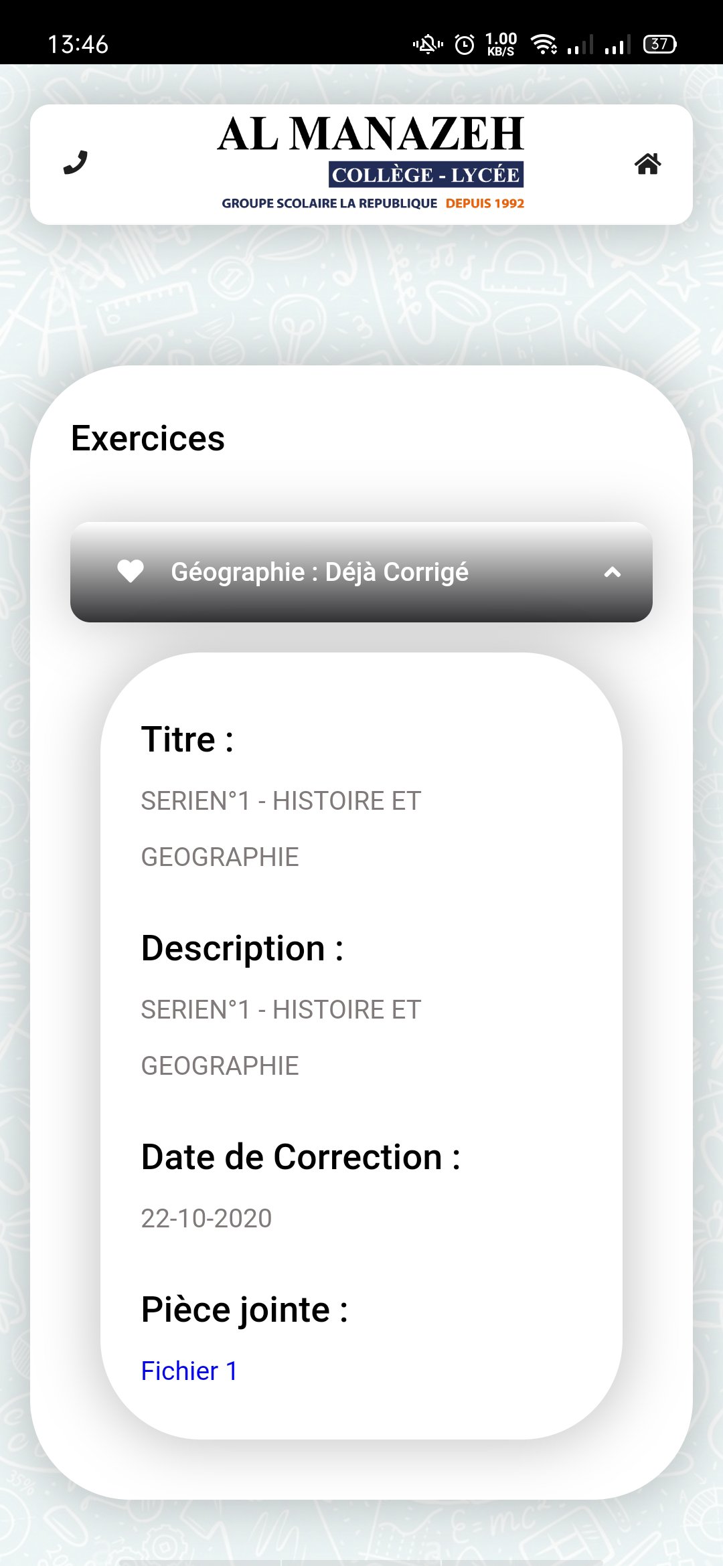723x1566 pixels.
Task: Collapse the Géographie section with the chevron
Action: tap(613, 572)
